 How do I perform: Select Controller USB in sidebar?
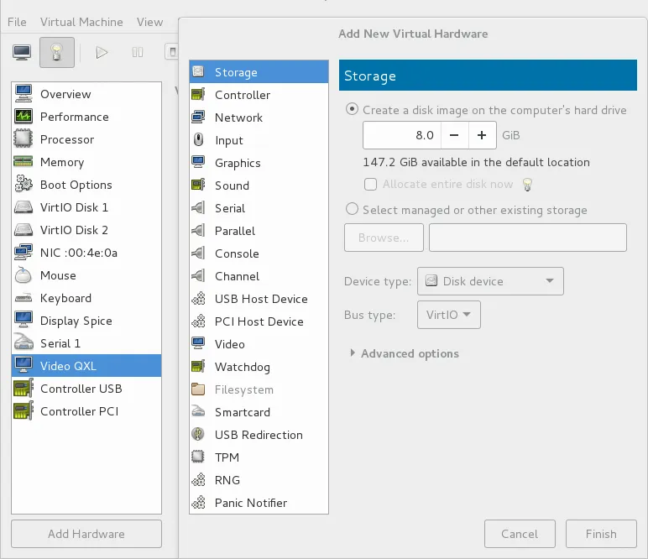86,389
